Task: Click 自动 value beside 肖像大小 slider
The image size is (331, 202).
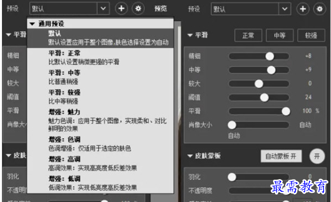Action: coord(306,125)
